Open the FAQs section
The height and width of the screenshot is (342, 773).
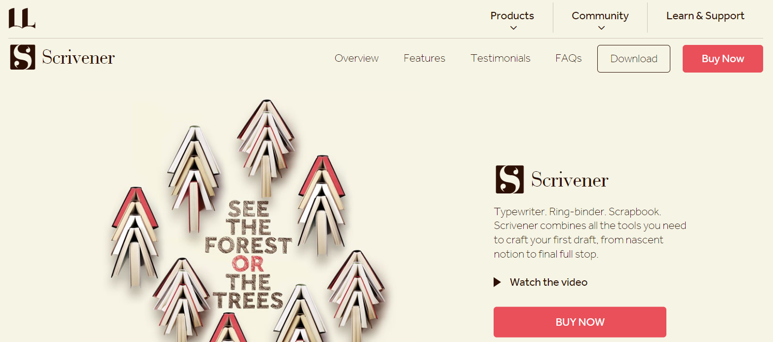pos(569,58)
